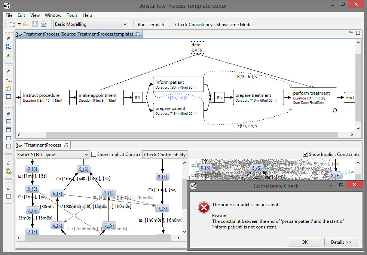367x255 pixels.
Task: Click OK in Consistency Check dialog
Action: pos(305,242)
